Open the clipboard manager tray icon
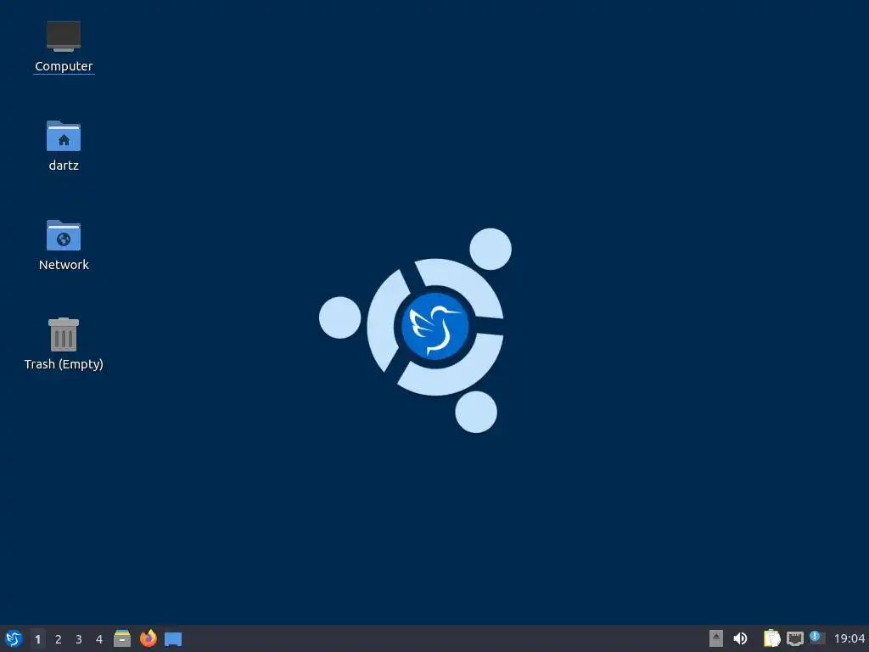This screenshot has width=869, height=652. [771, 638]
